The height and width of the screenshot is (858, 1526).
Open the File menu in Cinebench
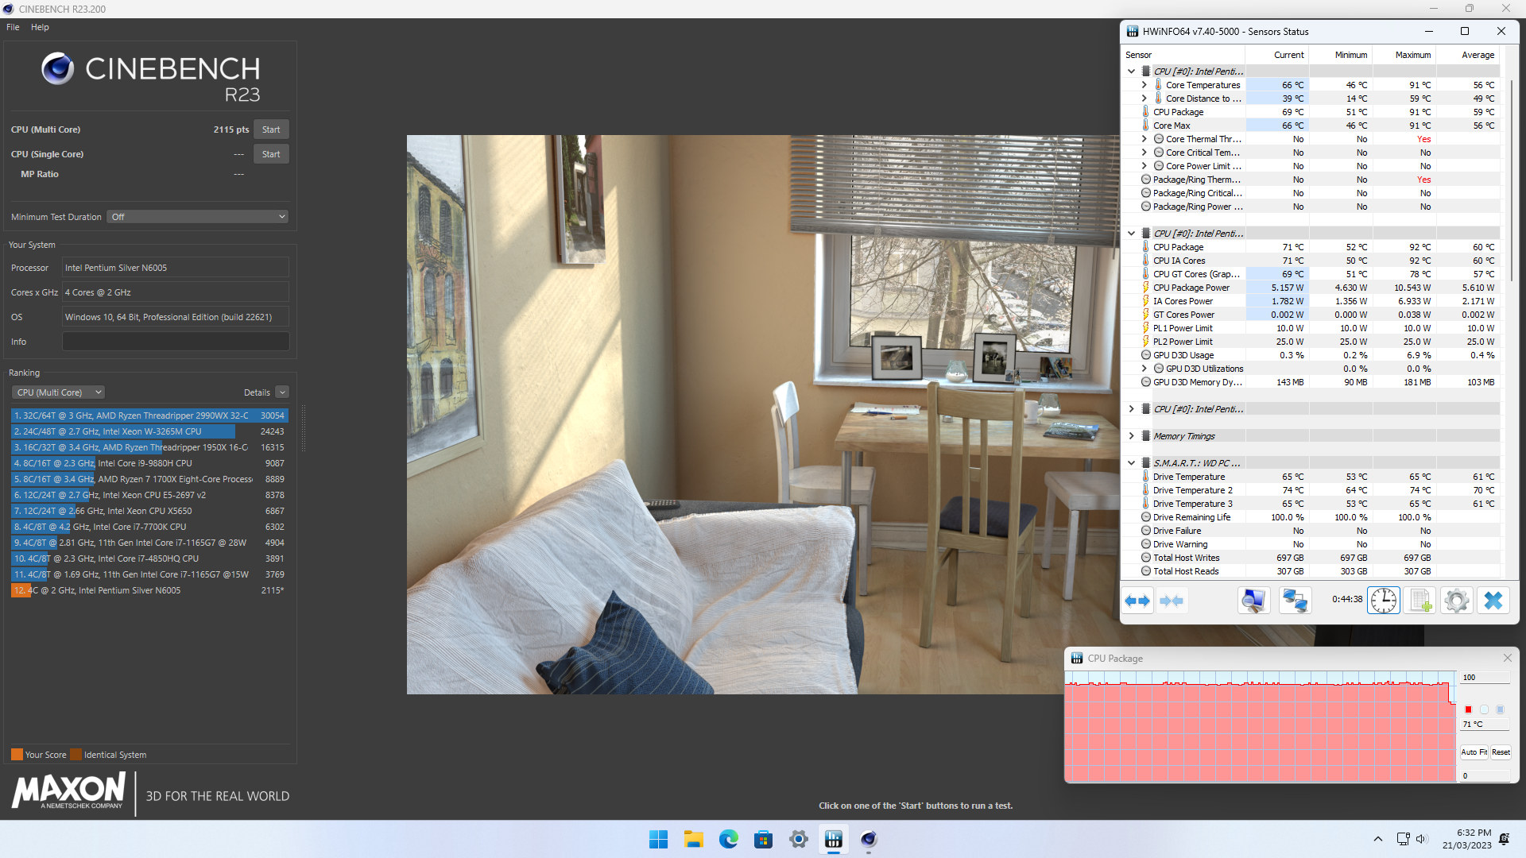(13, 27)
